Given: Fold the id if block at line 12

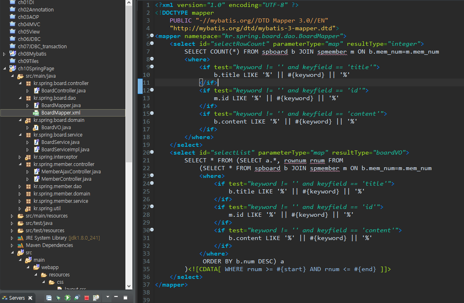Looking at the screenshot, I should (x=152, y=90).
